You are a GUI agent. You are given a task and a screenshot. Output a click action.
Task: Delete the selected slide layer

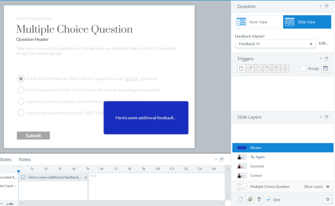pyautogui.click(x=259, y=199)
